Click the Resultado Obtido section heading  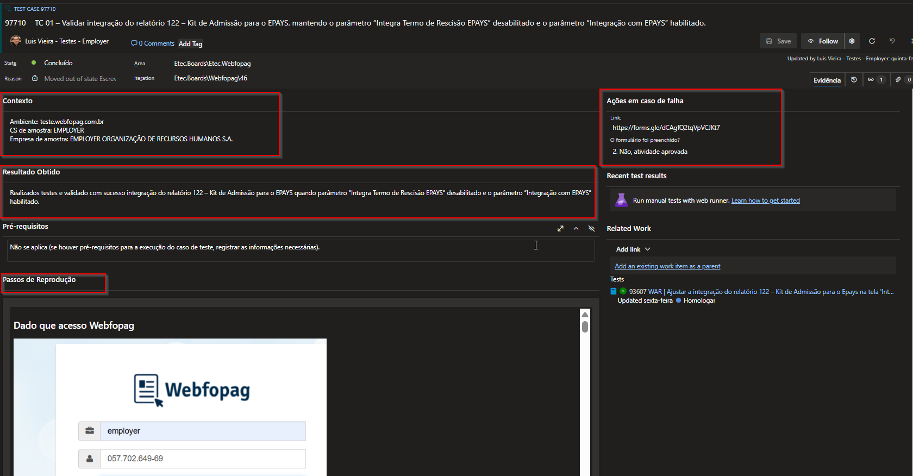click(31, 172)
